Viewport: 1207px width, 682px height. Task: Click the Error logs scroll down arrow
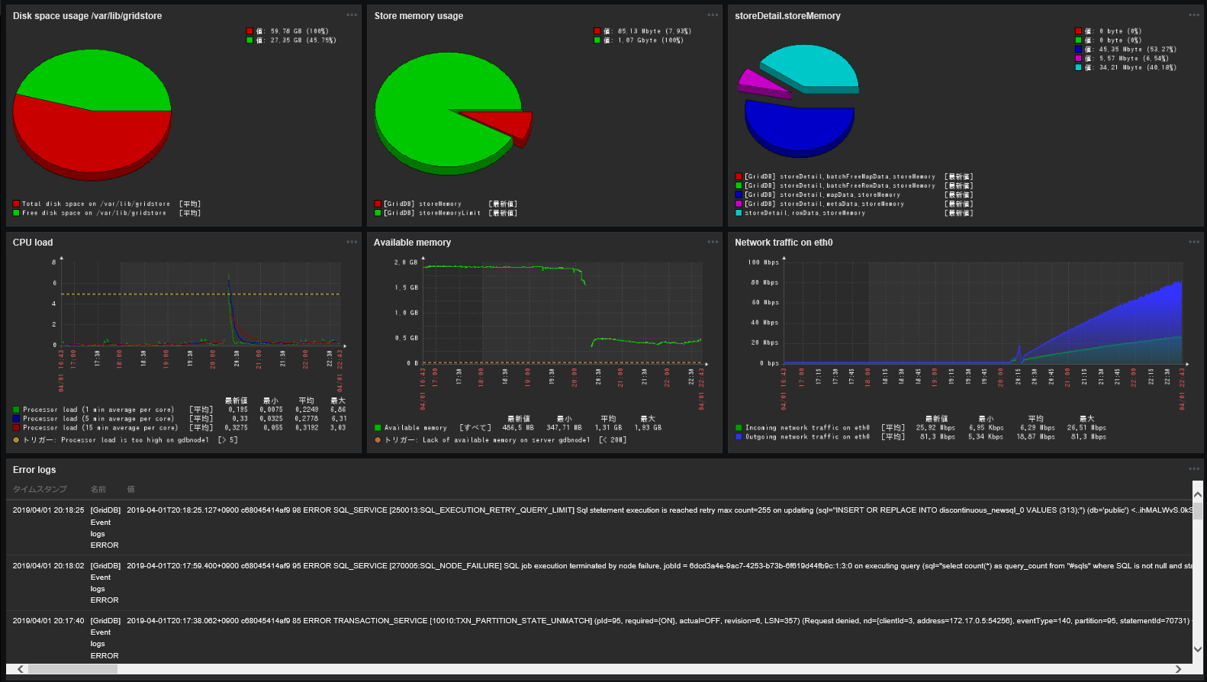[x=1197, y=649]
